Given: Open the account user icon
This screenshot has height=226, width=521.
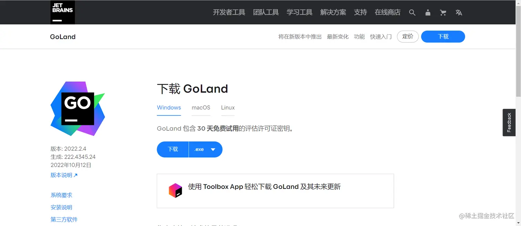Looking at the screenshot, I should [428, 12].
